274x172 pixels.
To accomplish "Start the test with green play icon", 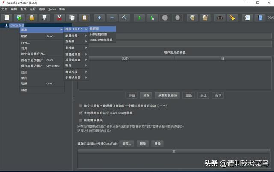I will click(140, 18).
